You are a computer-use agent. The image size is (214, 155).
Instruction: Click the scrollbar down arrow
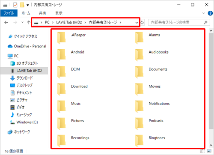click(x=211, y=145)
